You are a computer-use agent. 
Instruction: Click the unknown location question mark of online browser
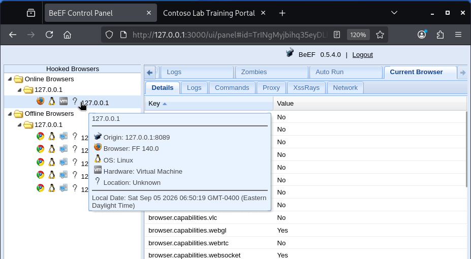point(75,101)
